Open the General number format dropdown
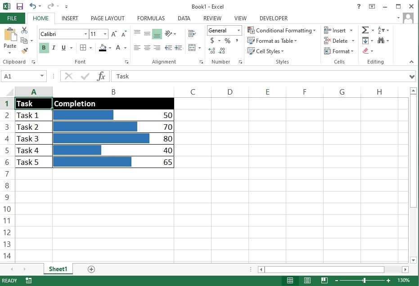This screenshot has width=419, height=286. 239,31
